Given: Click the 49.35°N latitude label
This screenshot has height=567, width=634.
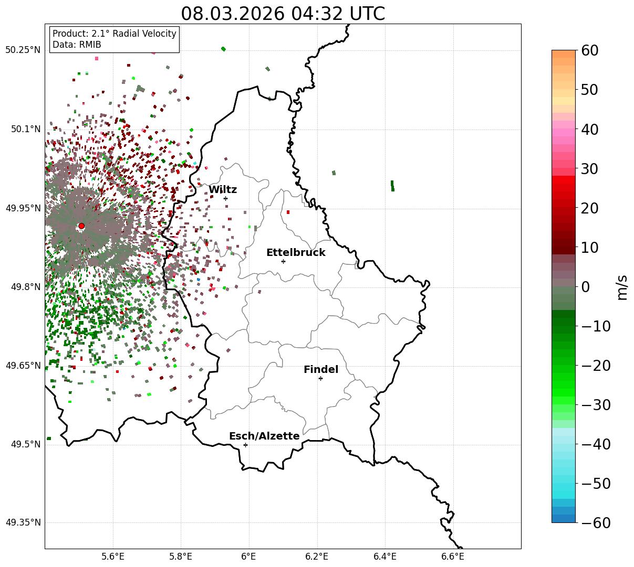Looking at the screenshot, I should pos(23,522).
